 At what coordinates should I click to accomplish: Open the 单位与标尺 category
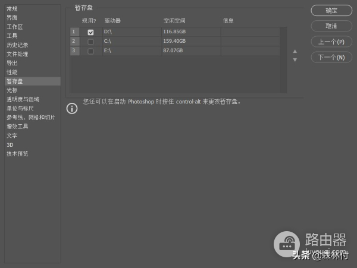click(33, 108)
